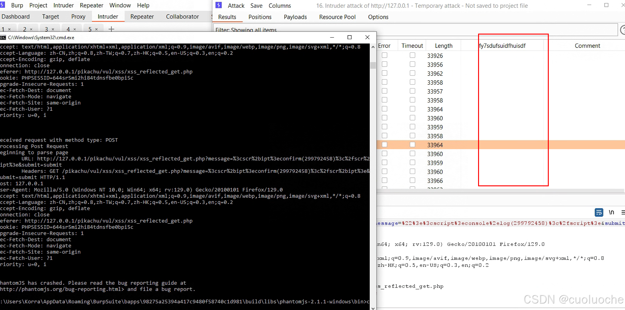Open the Columns menu in attack window
The image size is (625, 310).
point(280,6)
